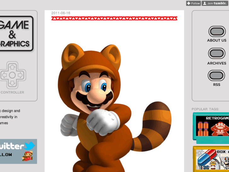Click the D-pad right arrow
This screenshot has height=172, width=229.
click(20, 75)
